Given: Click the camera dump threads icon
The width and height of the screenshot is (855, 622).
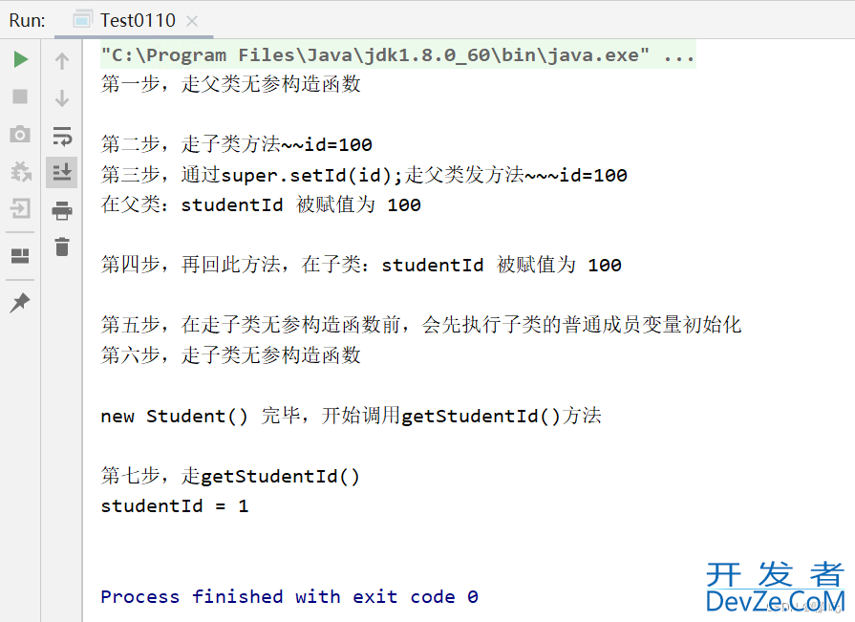Looking at the screenshot, I should tap(20, 134).
